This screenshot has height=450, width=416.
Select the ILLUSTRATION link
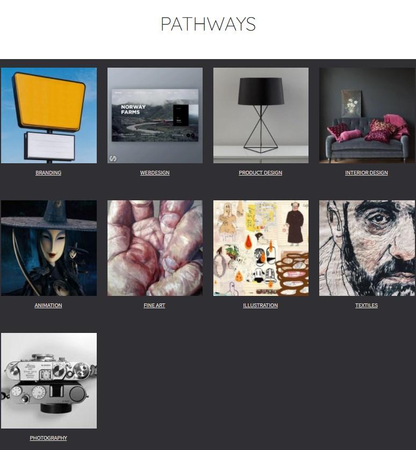click(260, 306)
